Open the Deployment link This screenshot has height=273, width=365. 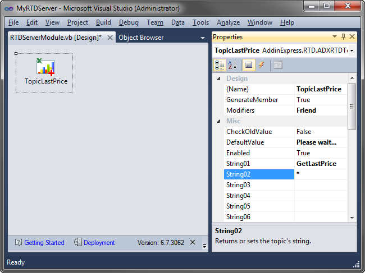[99, 243]
